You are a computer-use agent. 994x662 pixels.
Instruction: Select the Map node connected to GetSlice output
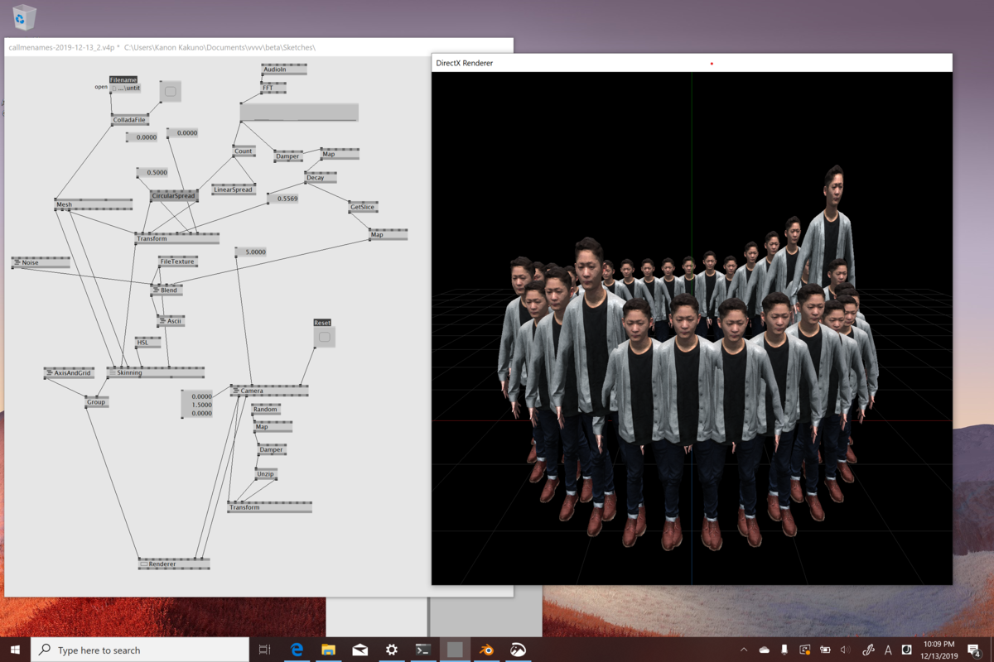(x=388, y=235)
